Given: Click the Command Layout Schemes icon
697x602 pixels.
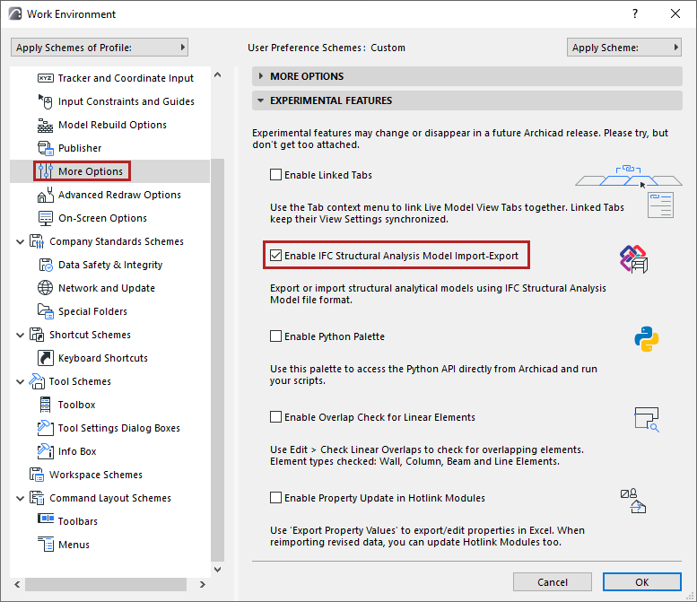Looking at the screenshot, I should pyautogui.click(x=37, y=498).
